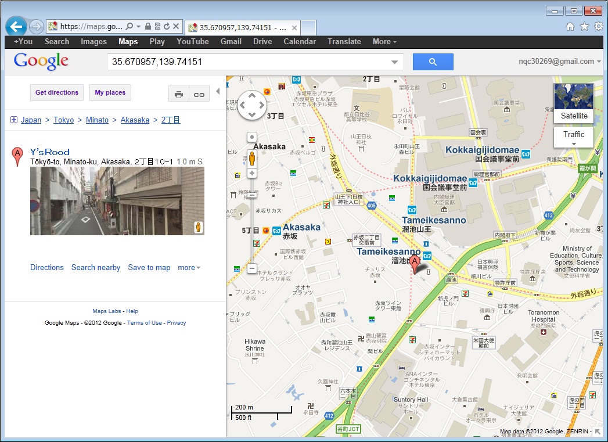608x442 pixels.
Task: Open address bar search dropdown arrow
Action: pos(138,26)
